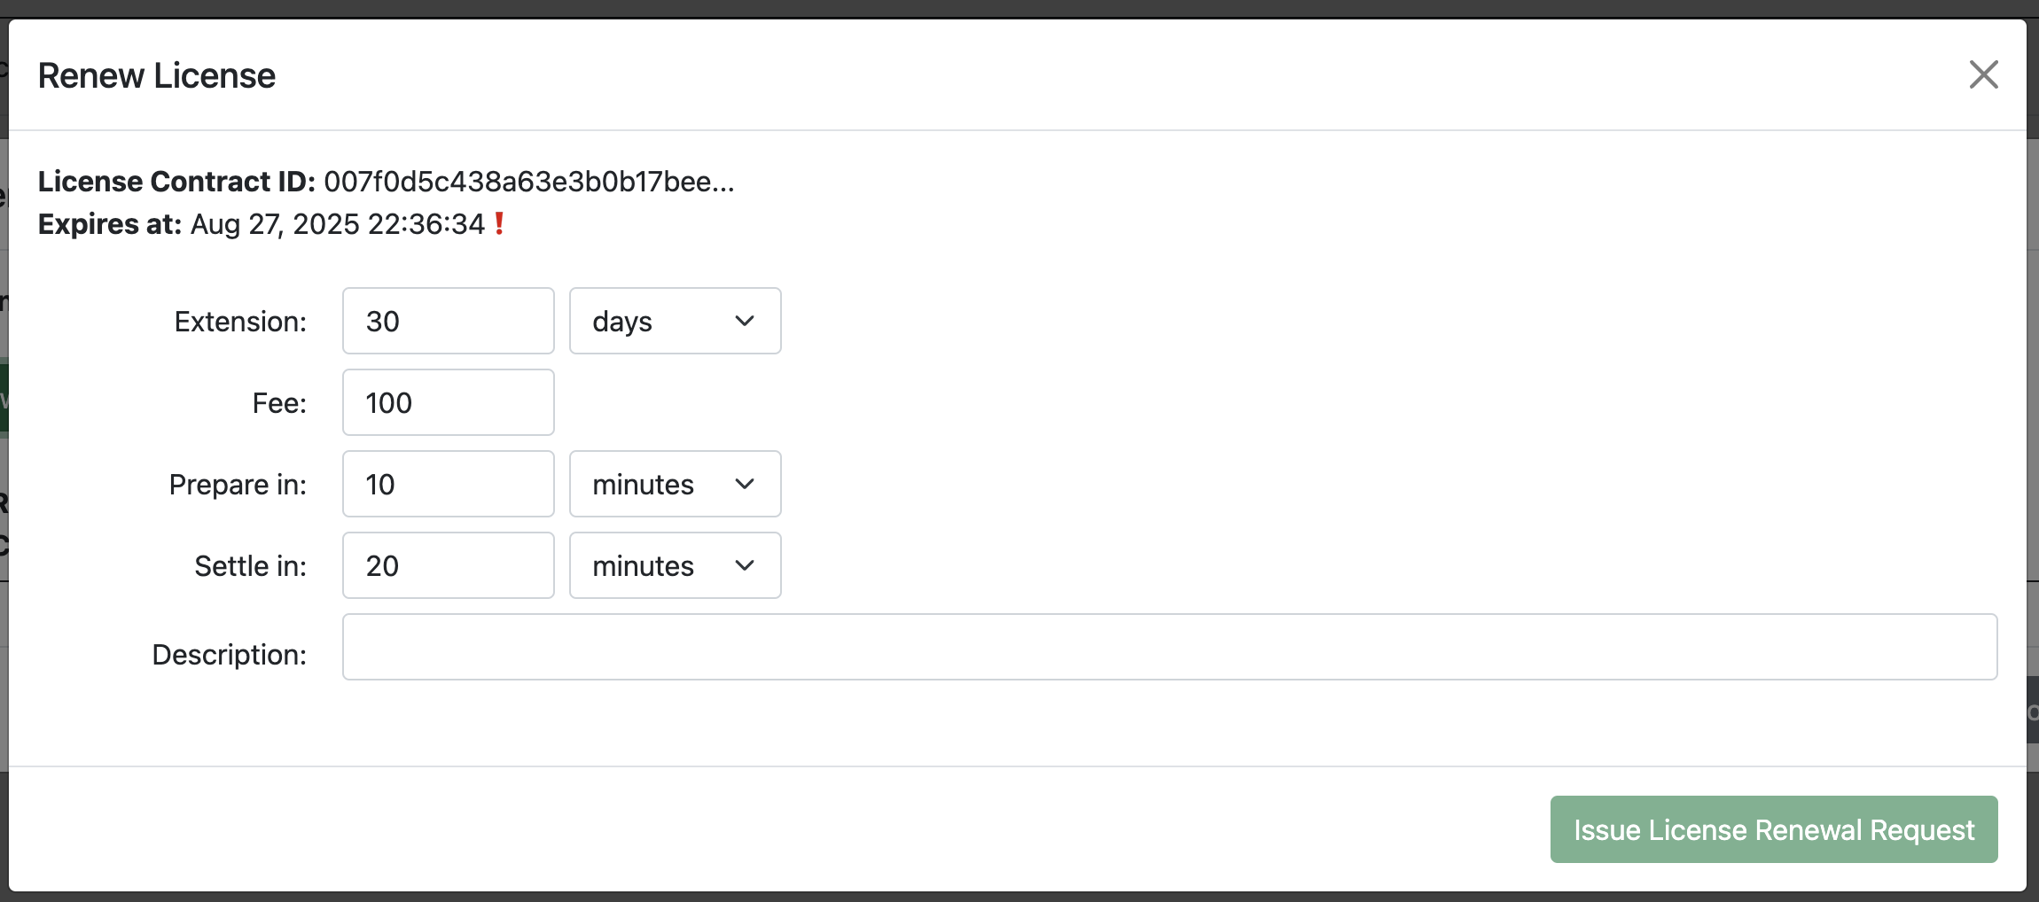Image resolution: width=2039 pixels, height=902 pixels.
Task: Click the truncated License Contract ID text
Action: tap(530, 182)
